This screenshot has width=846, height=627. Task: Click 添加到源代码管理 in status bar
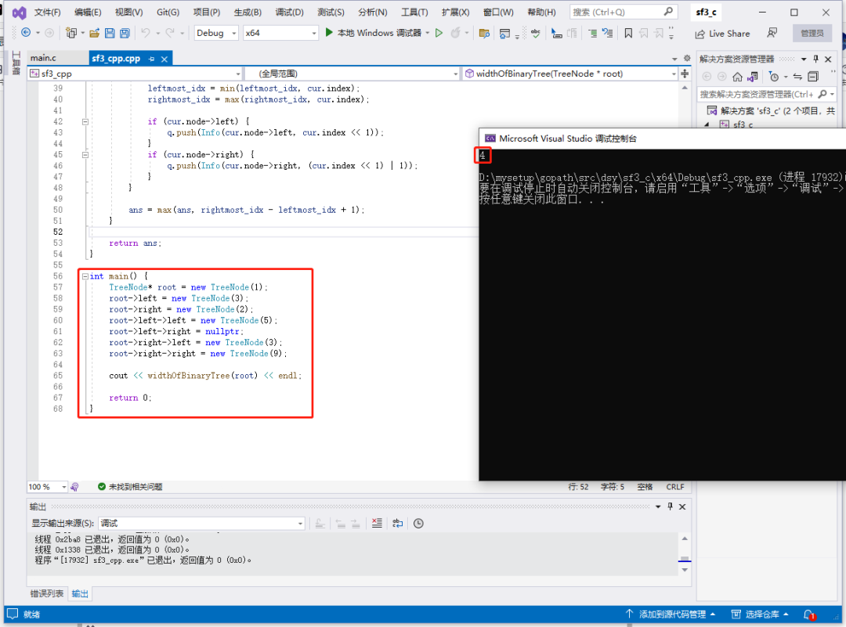[670, 614]
